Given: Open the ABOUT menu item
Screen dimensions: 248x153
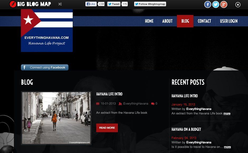Looking at the screenshot, I should (167, 21).
